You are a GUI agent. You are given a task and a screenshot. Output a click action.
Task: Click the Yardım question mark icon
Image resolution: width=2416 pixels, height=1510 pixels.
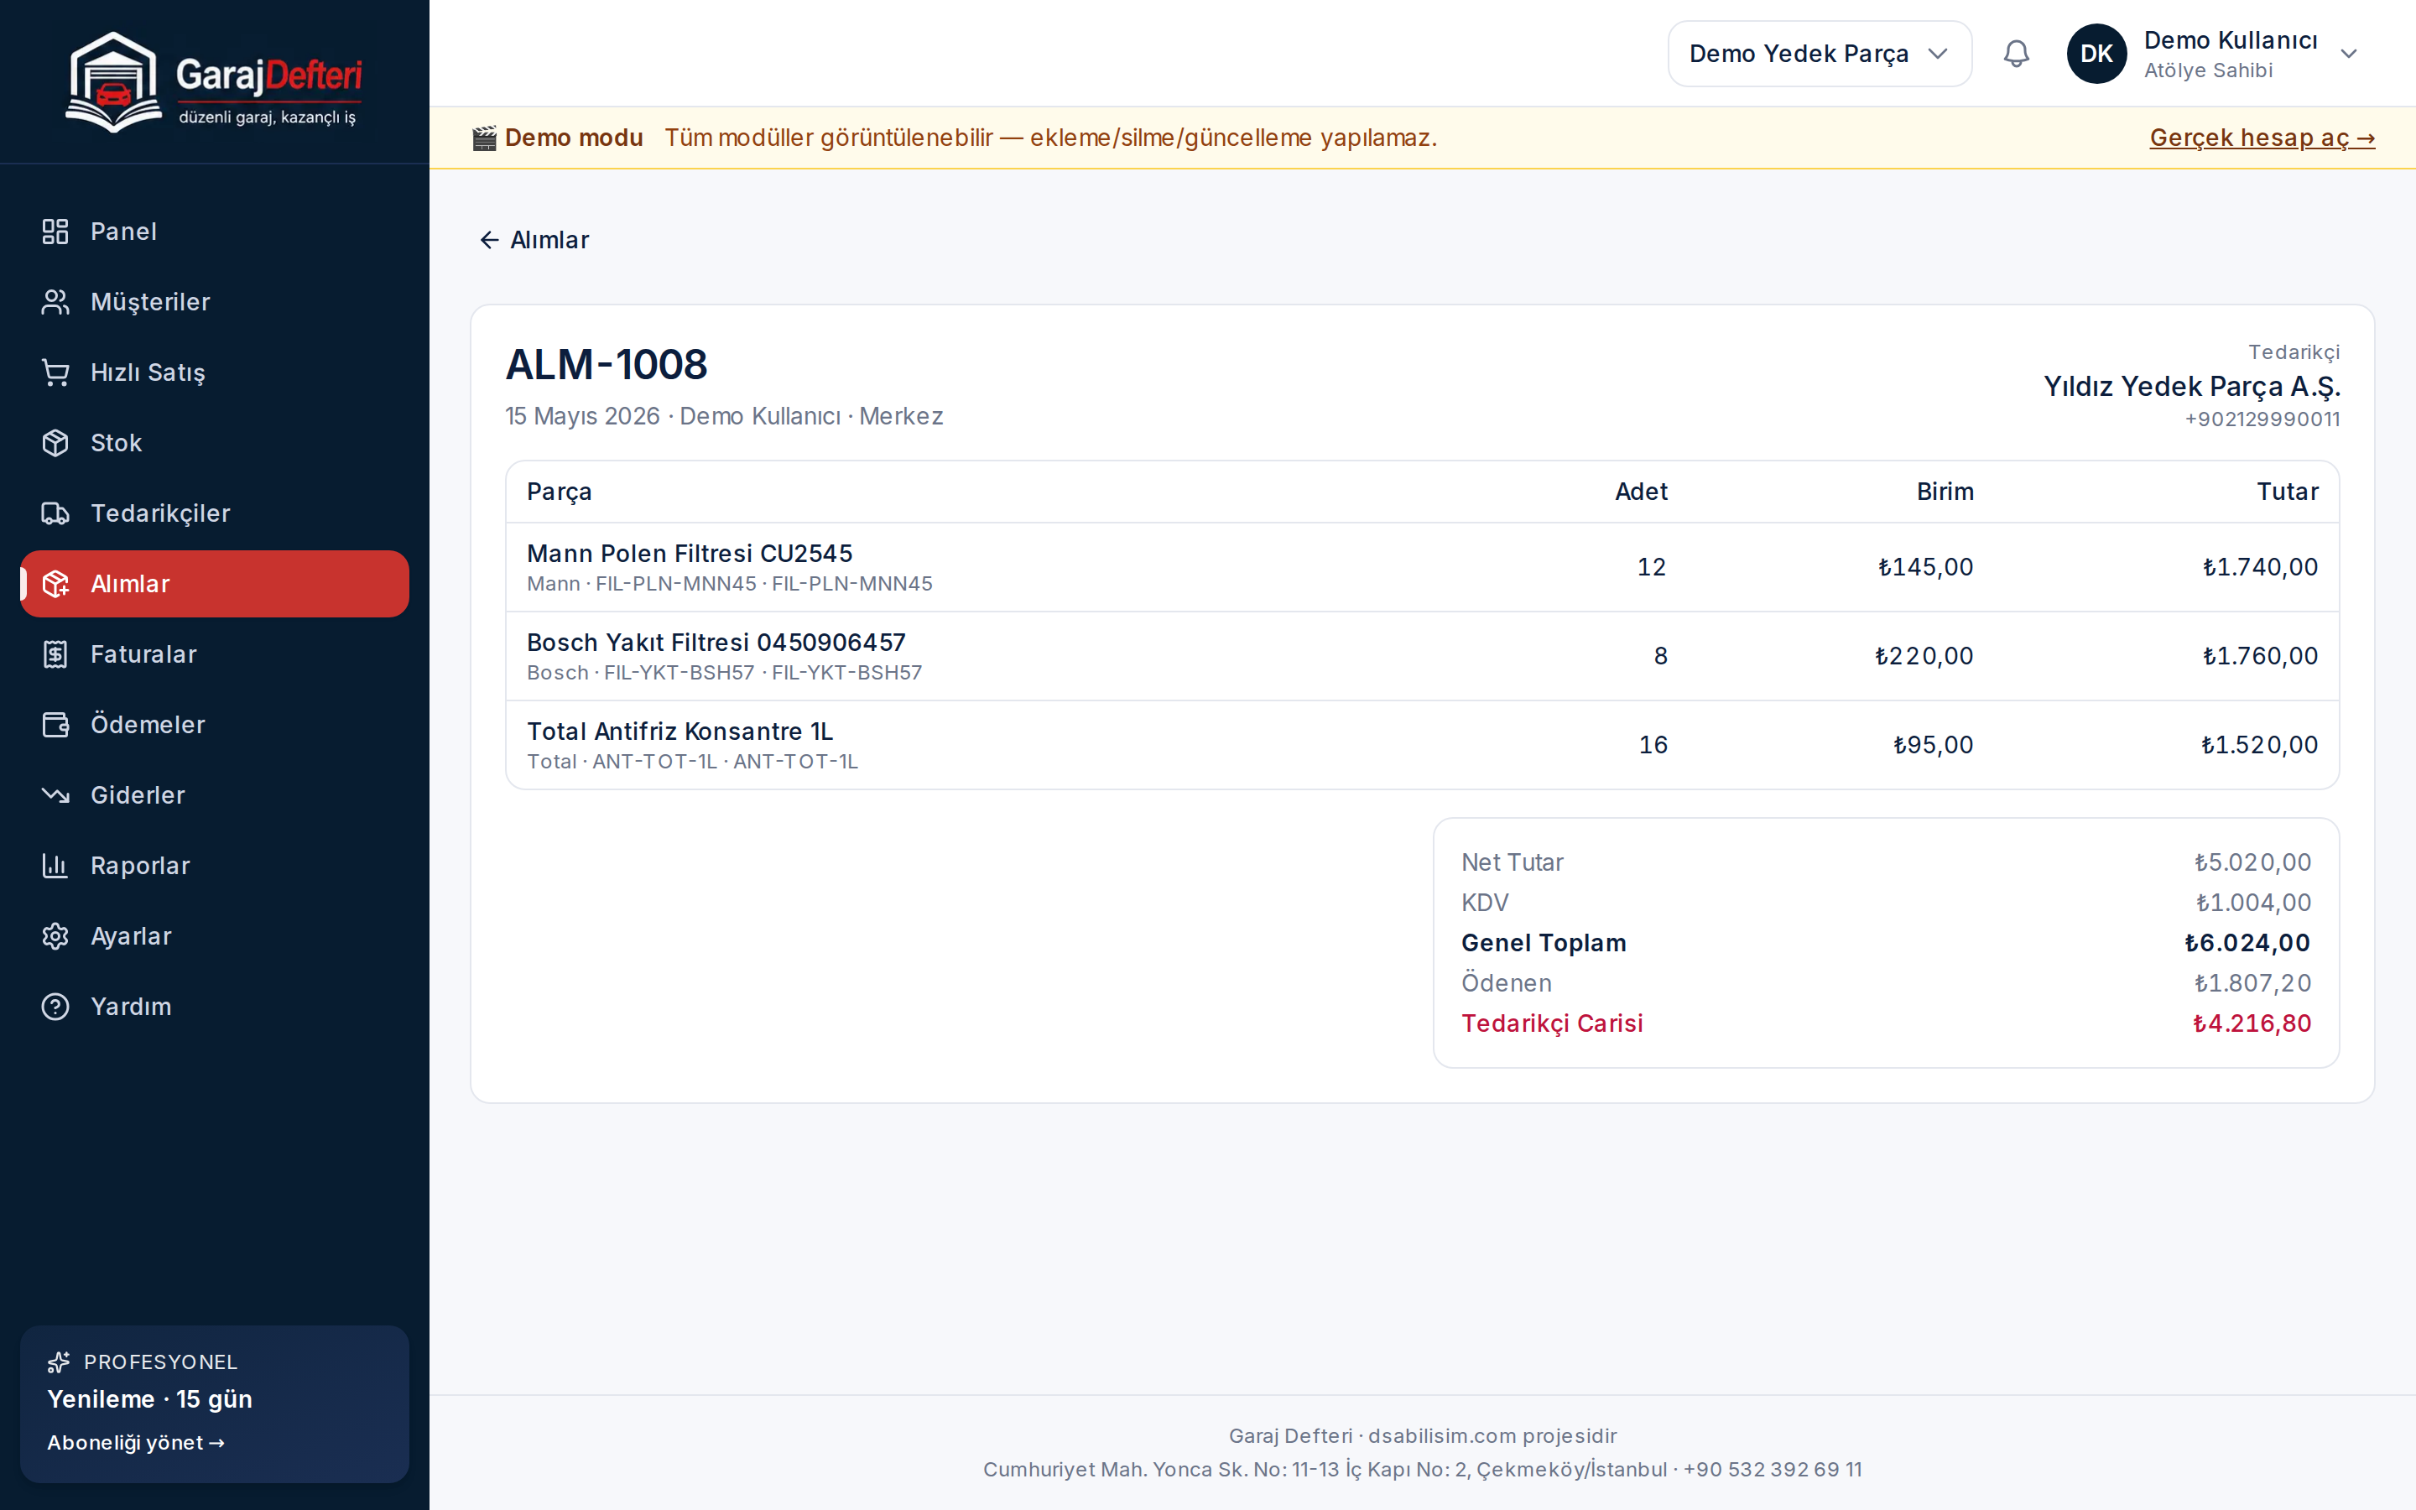55,1007
